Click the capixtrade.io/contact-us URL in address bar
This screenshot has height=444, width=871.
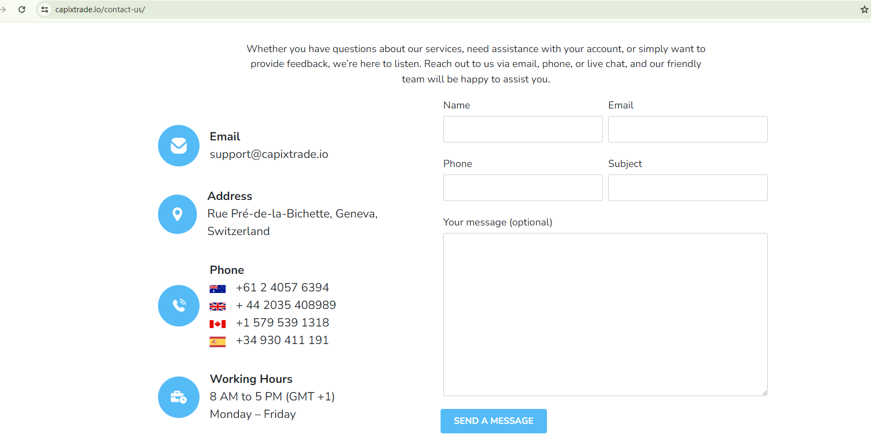[x=100, y=10]
